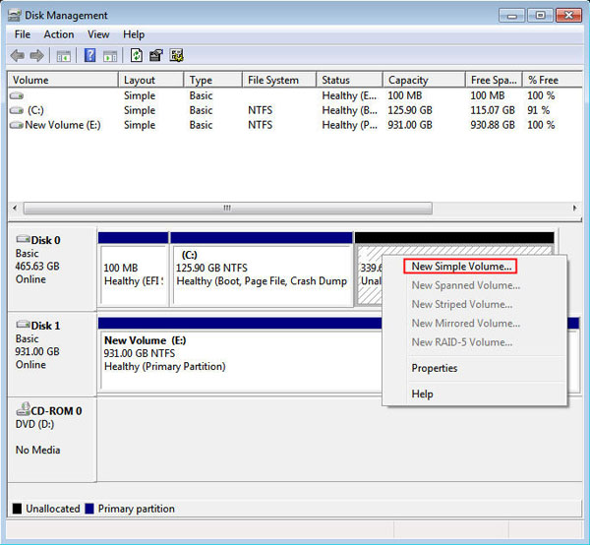Select the (C:) row in volume list

(x=294, y=110)
